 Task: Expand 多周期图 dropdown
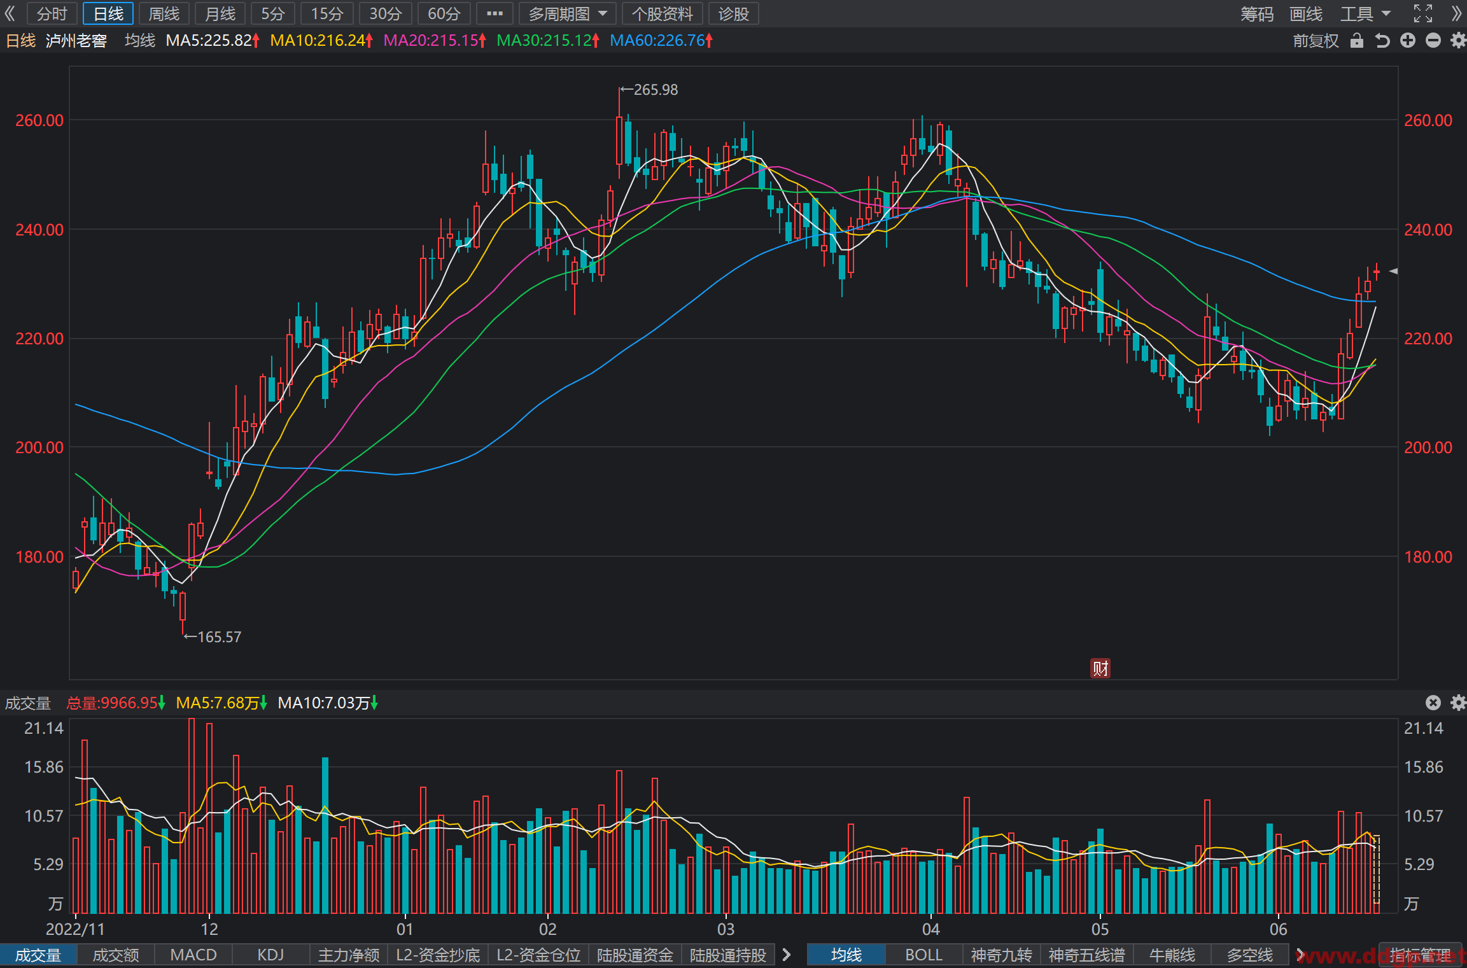pyautogui.click(x=568, y=13)
